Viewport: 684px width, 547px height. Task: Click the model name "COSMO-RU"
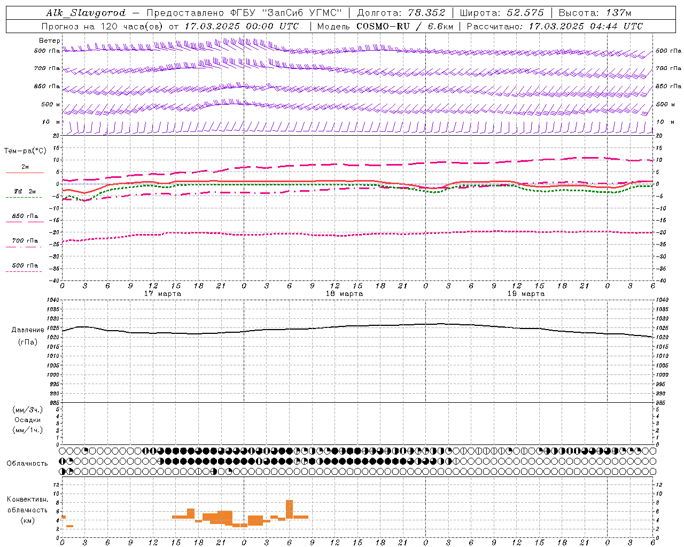[383, 26]
